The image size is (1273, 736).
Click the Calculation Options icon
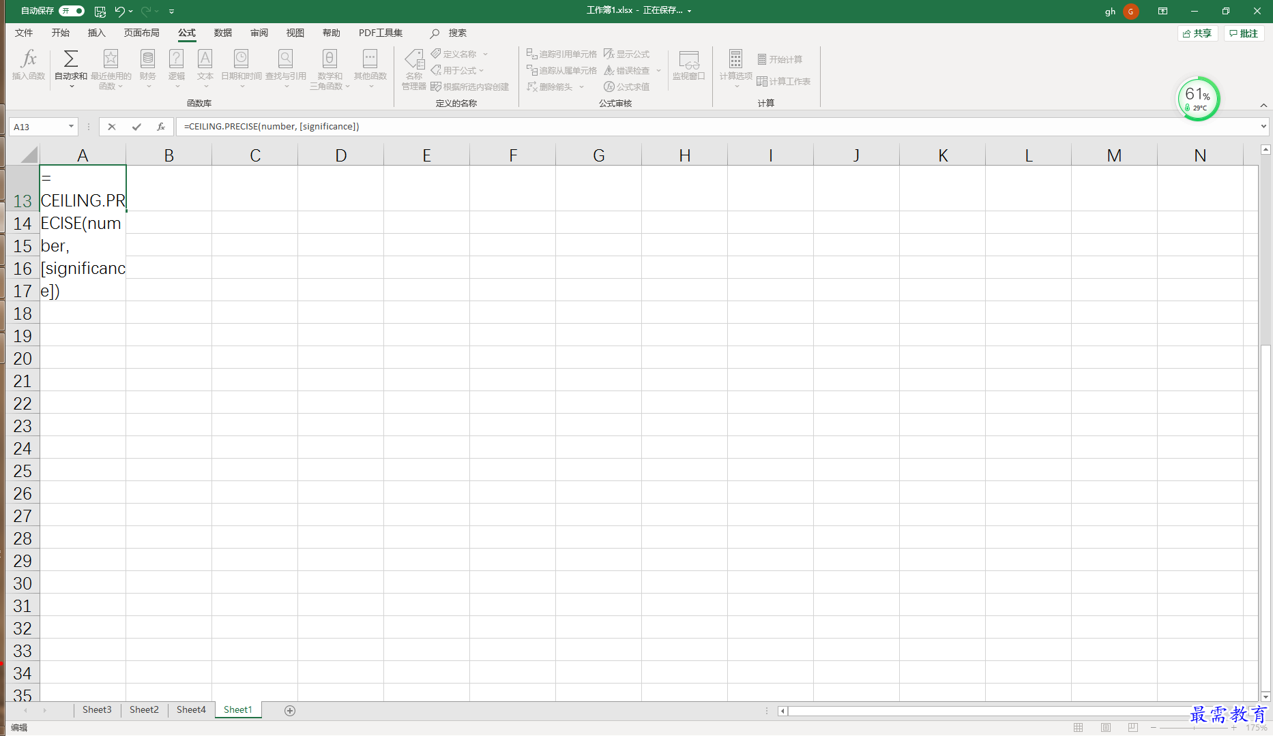[x=735, y=59]
